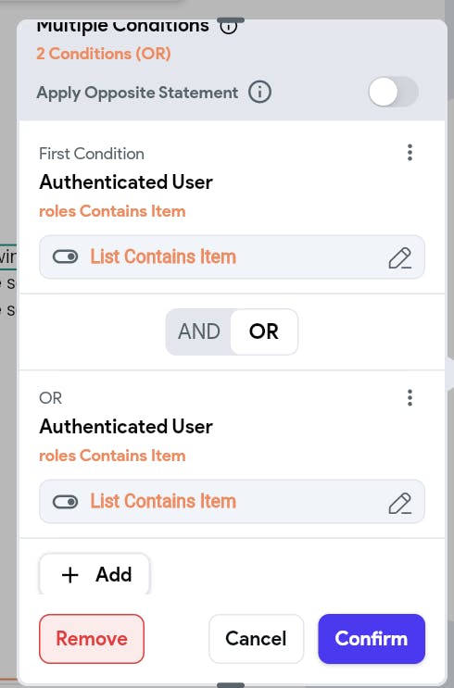Screen dimensions: 454x688
Task: Click toggle icon in first List Contains Item
Action: click(66, 256)
